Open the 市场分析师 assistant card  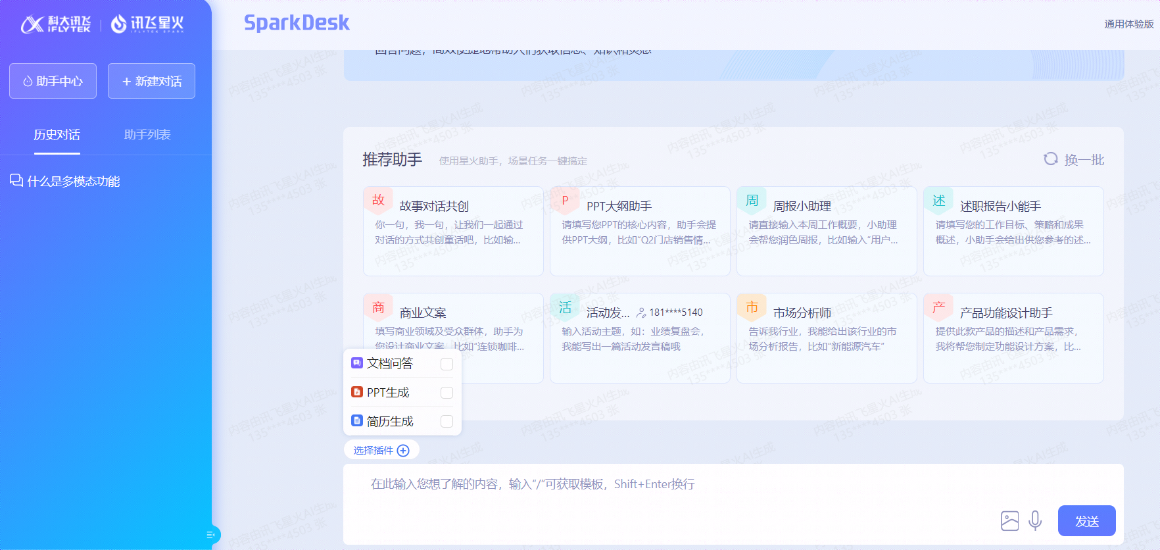(x=827, y=338)
